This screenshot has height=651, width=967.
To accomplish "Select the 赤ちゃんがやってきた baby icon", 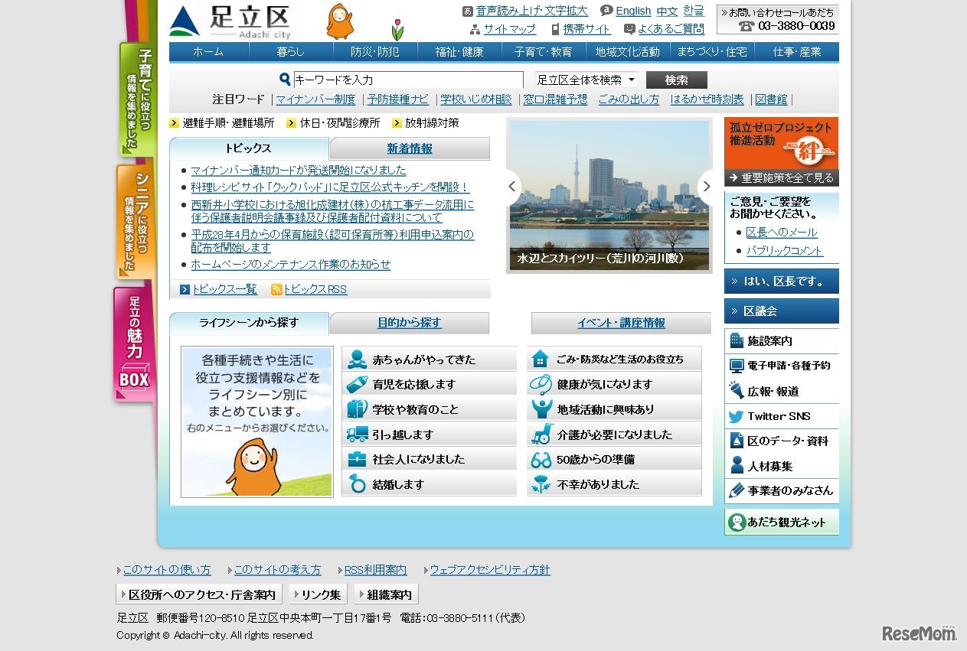I will pos(355,358).
